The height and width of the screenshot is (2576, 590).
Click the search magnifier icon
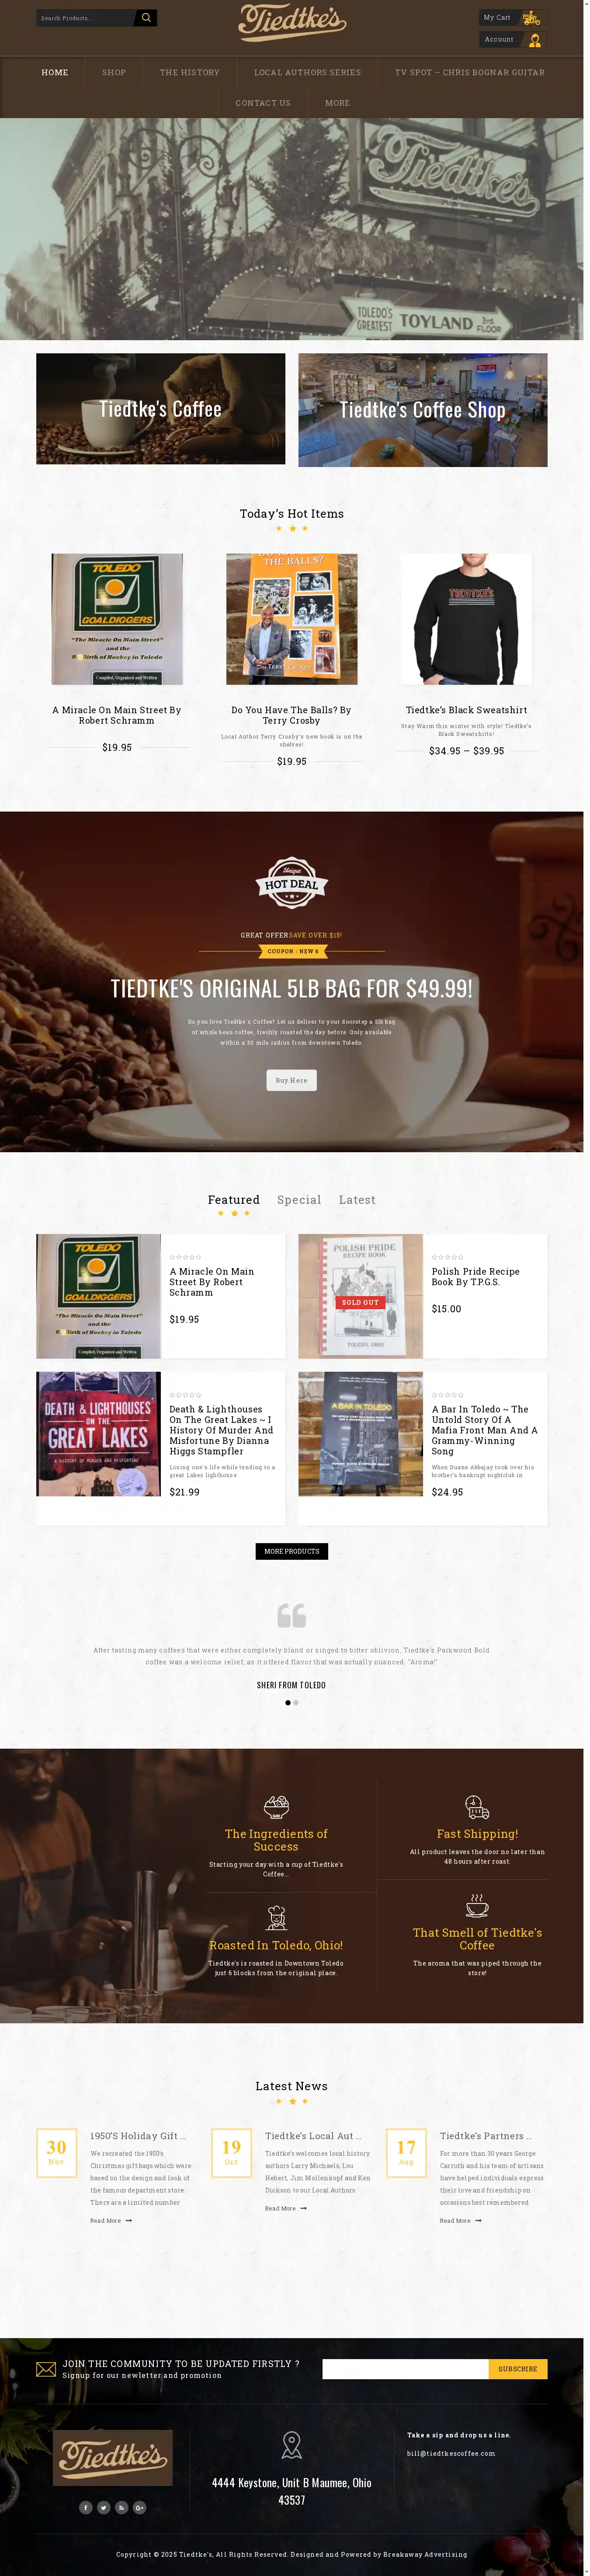[x=146, y=18]
